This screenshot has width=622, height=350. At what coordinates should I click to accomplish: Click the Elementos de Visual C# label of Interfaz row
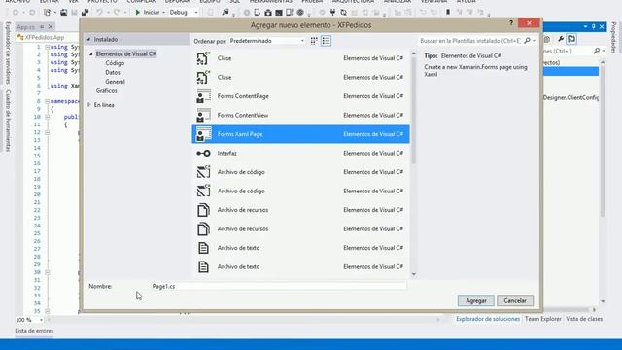click(373, 154)
